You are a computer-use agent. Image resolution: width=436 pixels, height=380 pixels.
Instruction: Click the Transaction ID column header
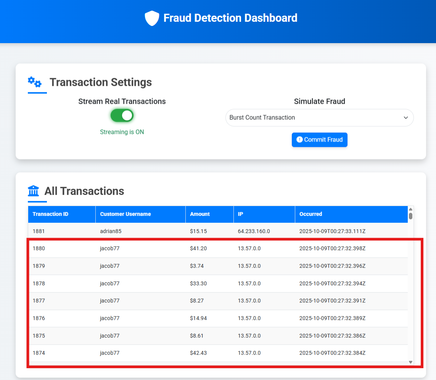pos(50,214)
